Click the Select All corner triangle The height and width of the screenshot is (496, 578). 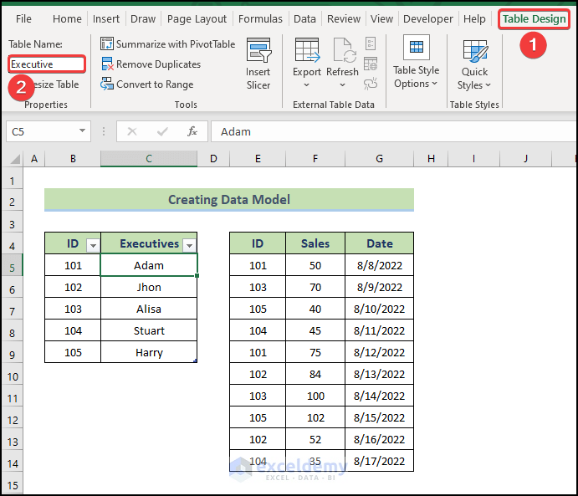coord(14,159)
